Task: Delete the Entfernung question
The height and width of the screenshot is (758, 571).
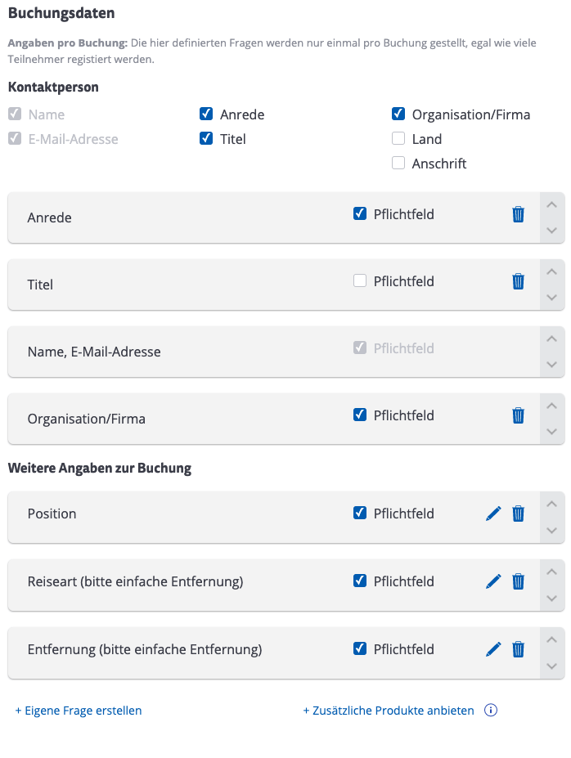Action: (x=518, y=649)
